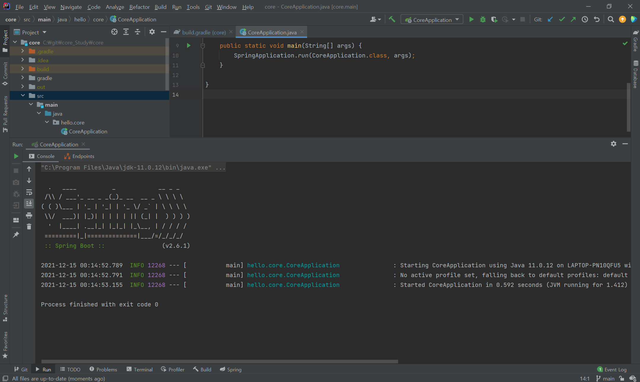Open Git Show History clock icon

tap(585, 20)
